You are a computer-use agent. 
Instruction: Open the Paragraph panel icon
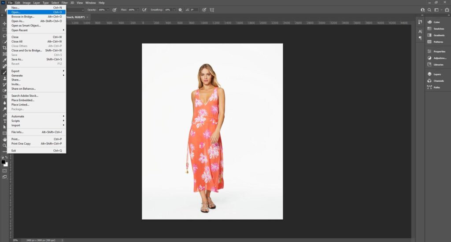point(420,38)
